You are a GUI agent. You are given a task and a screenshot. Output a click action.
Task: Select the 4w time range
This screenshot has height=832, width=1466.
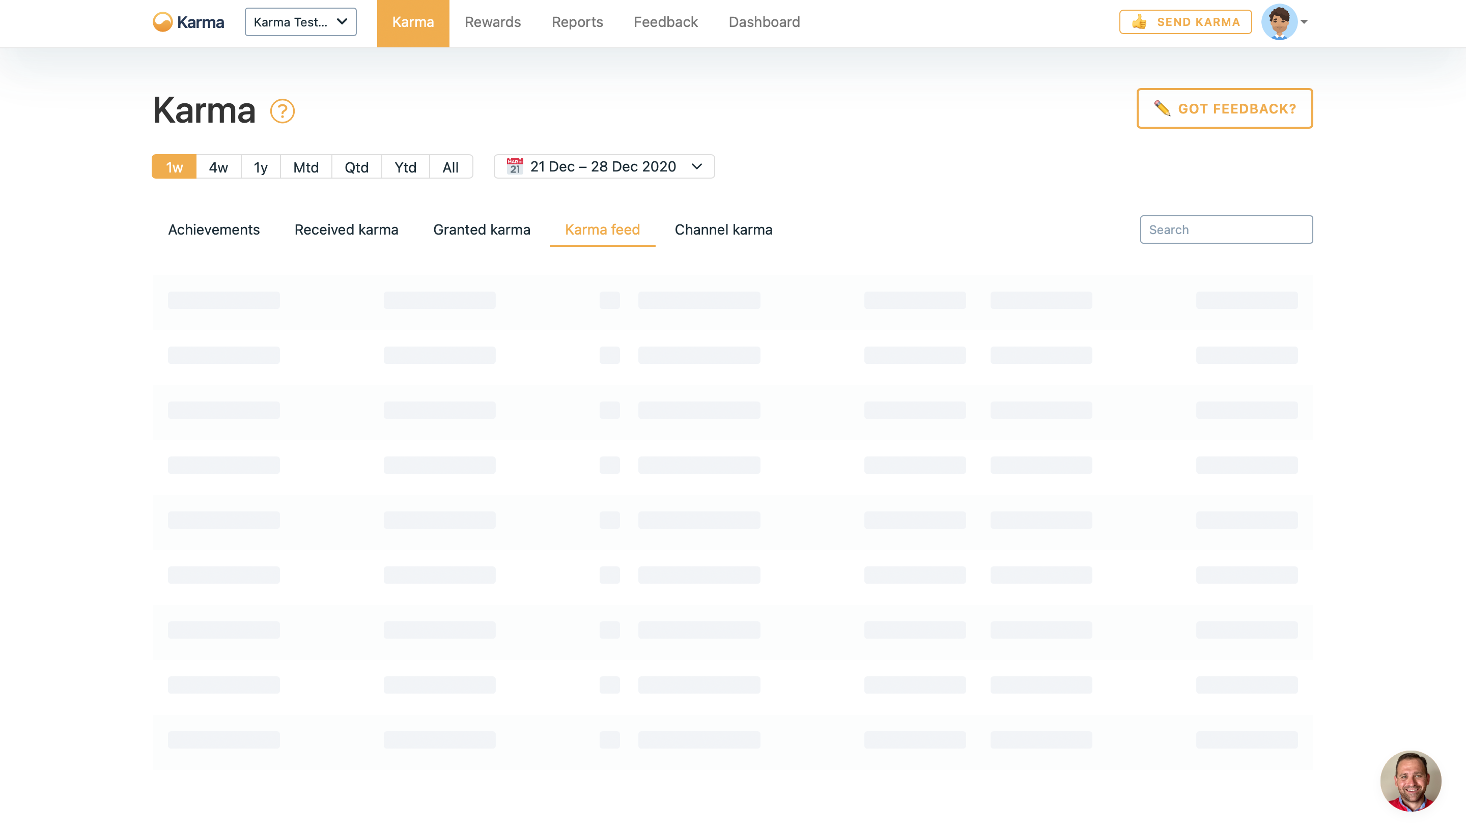[218, 167]
